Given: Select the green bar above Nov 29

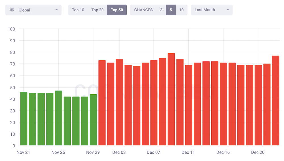Looking at the screenshot, I should [x=93, y=120].
